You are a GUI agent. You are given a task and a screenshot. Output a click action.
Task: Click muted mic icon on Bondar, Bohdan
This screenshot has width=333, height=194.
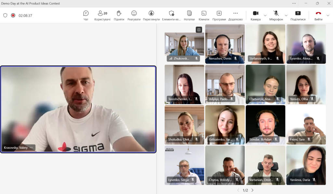tap(276, 139)
